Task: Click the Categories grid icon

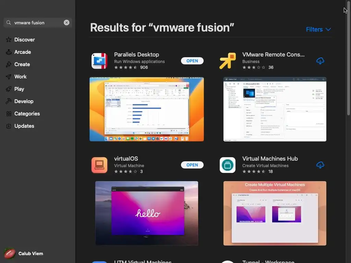Action: [x=9, y=114]
